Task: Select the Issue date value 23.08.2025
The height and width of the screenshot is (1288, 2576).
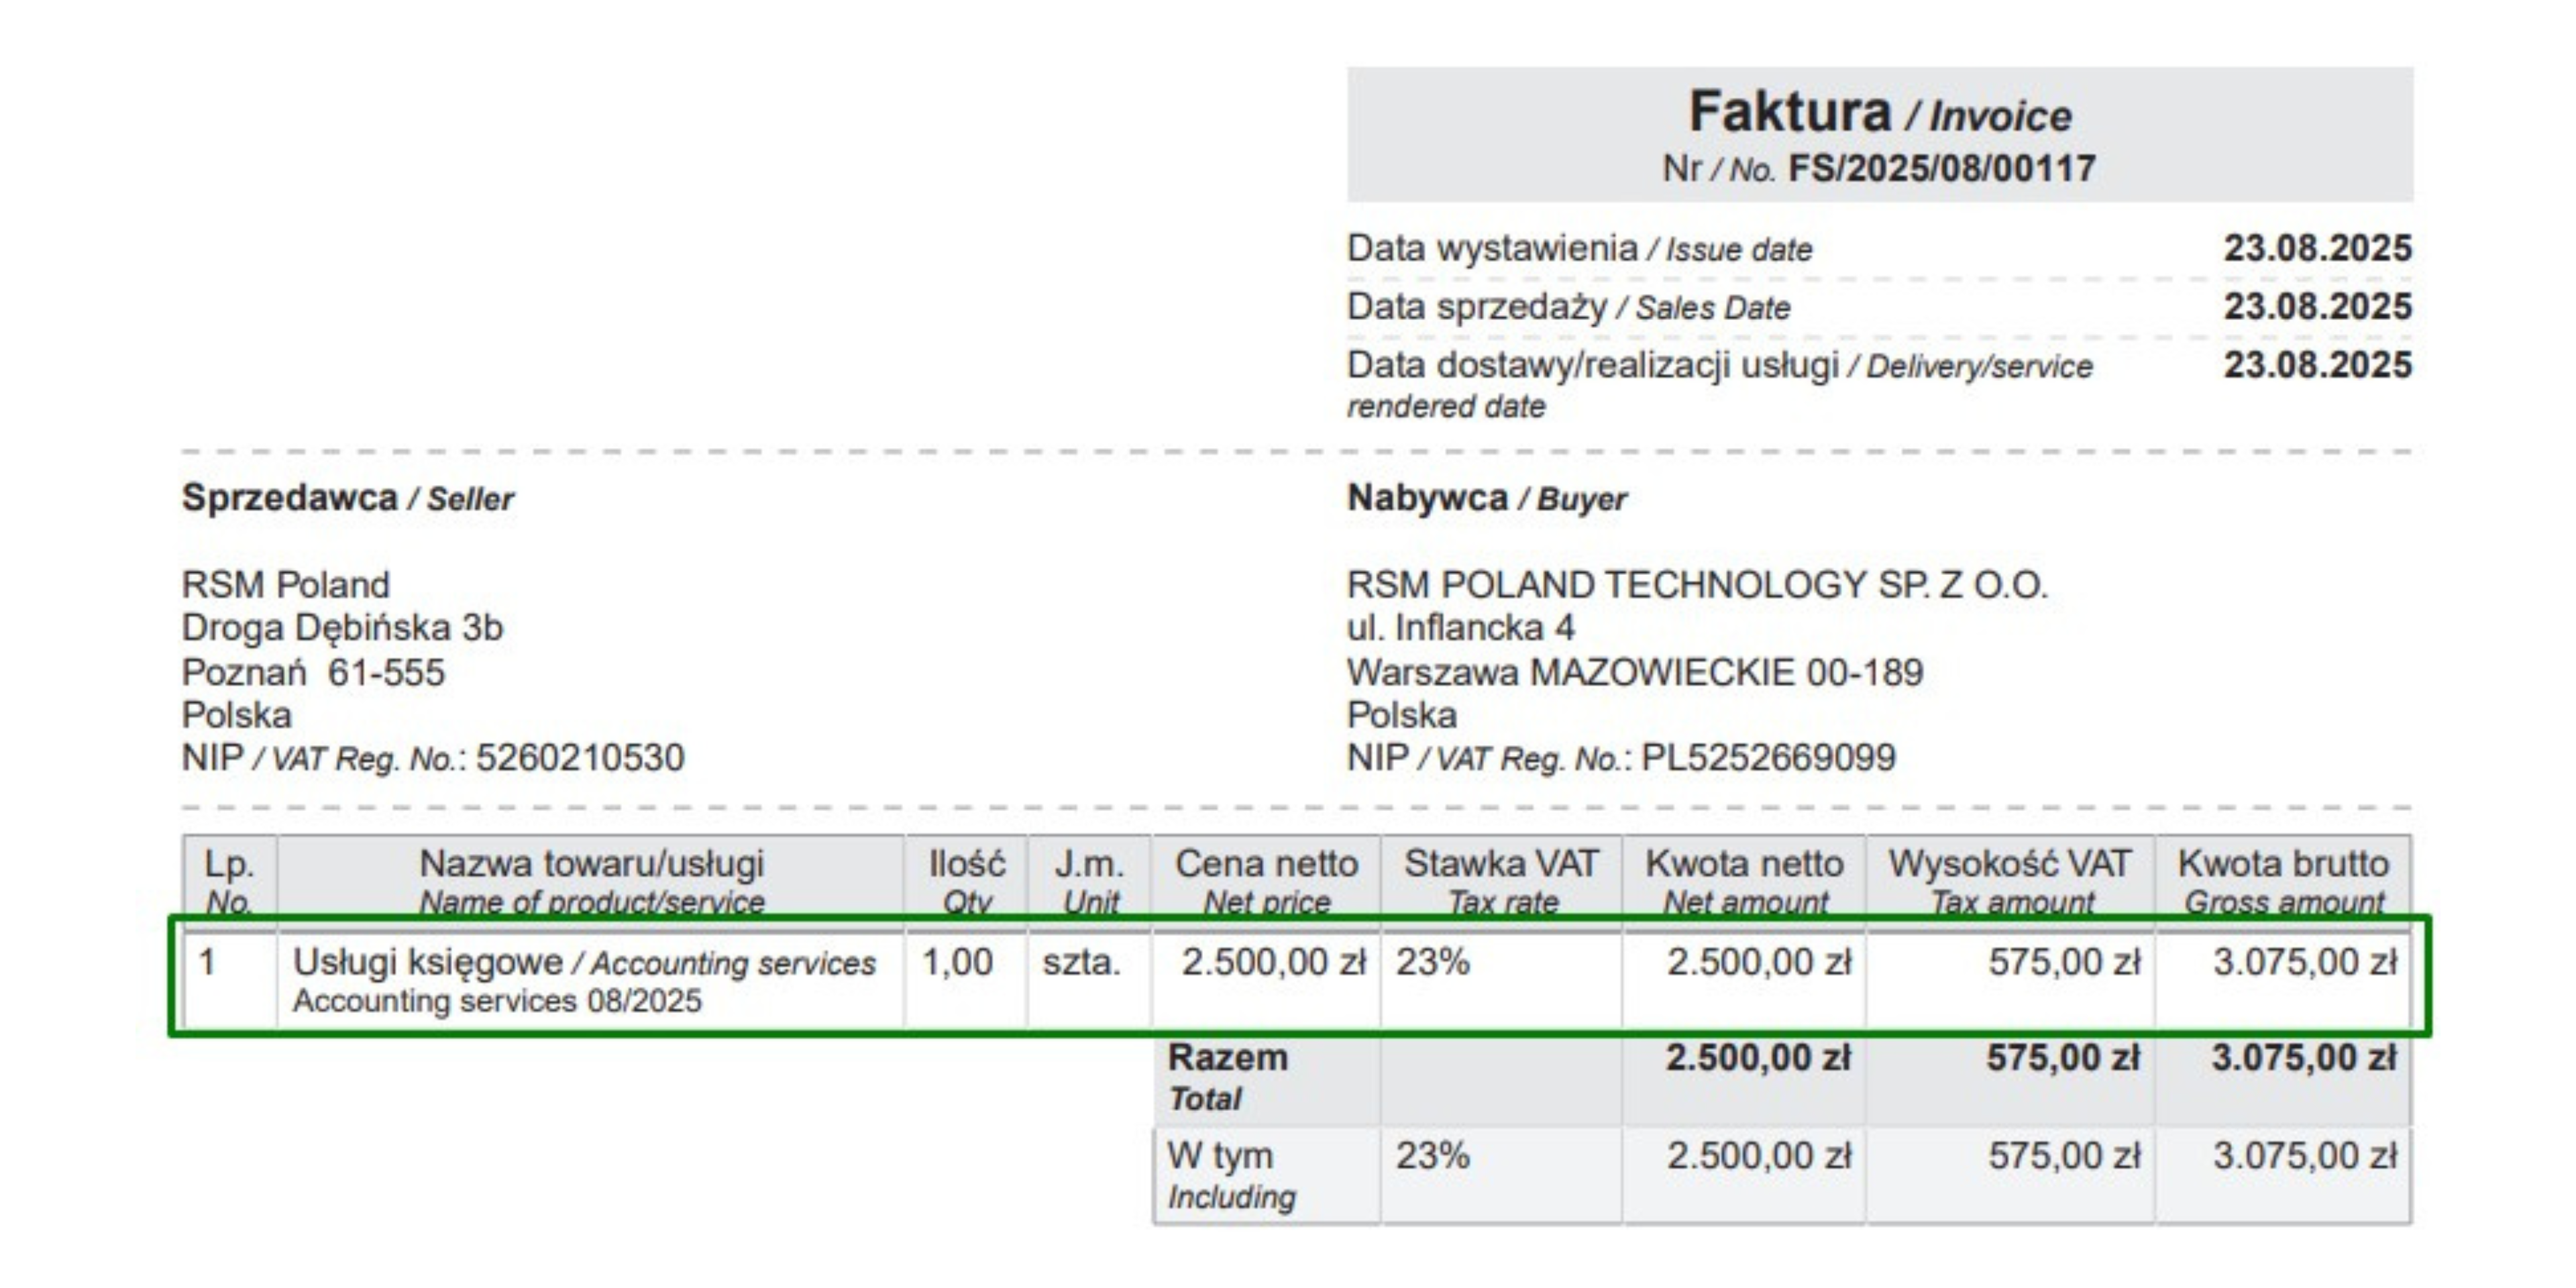Action: (2317, 248)
